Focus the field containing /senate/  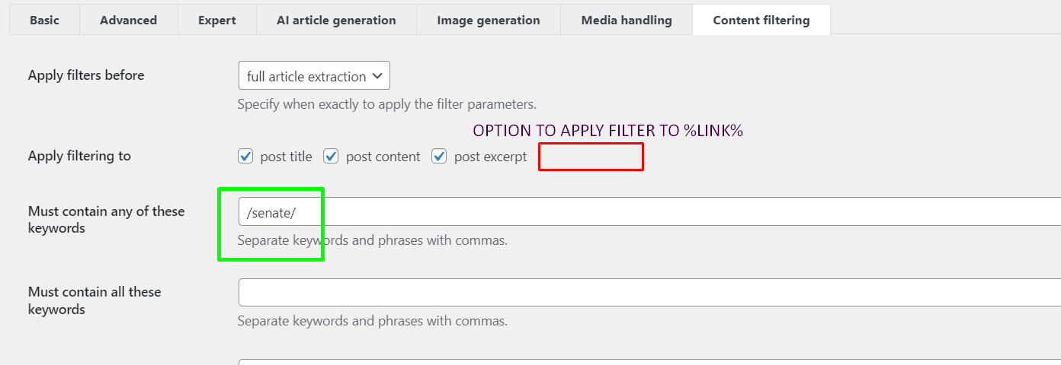click(x=649, y=211)
